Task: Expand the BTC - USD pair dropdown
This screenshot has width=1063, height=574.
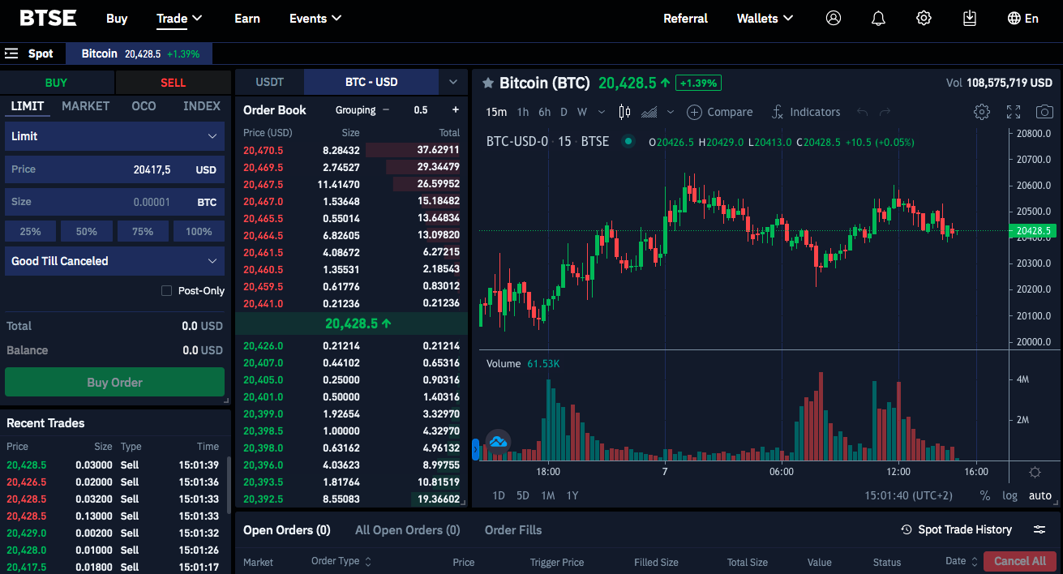Action: [453, 82]
